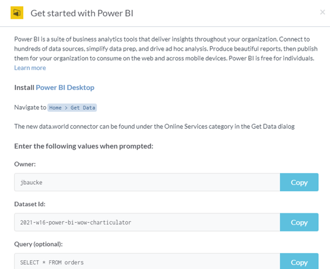The height and width of the screenshot is (269, 330).
Task: Click the 'Navigate to' instruction text
Action: point(30,108)
